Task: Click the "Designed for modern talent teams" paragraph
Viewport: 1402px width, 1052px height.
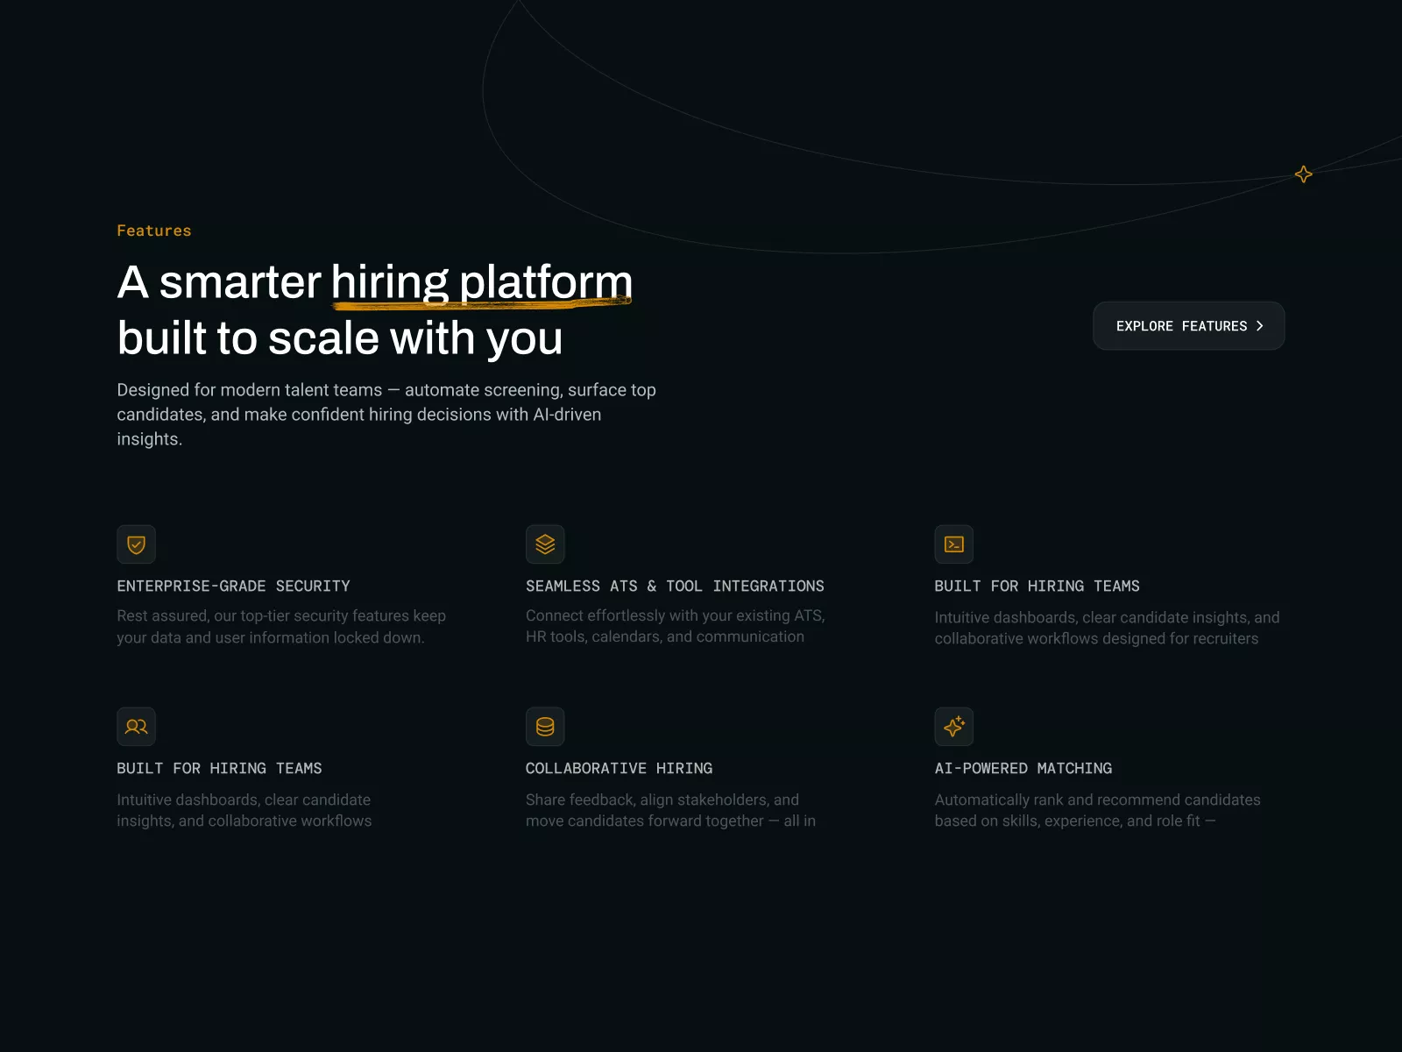Action: pos(386,415)
